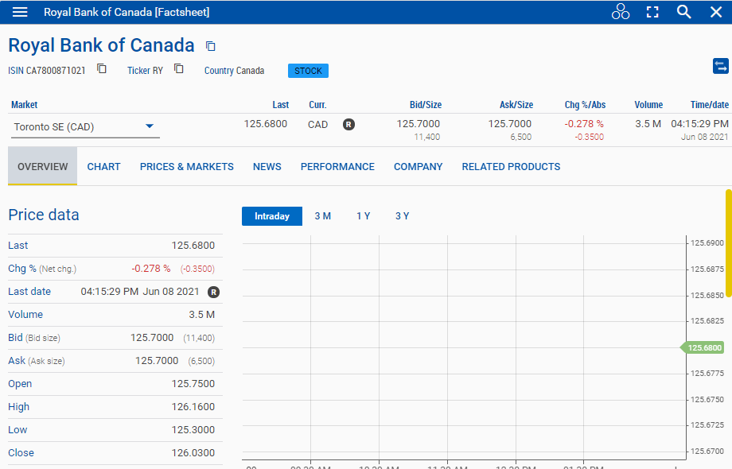732x469 pixels.
Task: Click the Last label in Price data
Action: point(18,245)
